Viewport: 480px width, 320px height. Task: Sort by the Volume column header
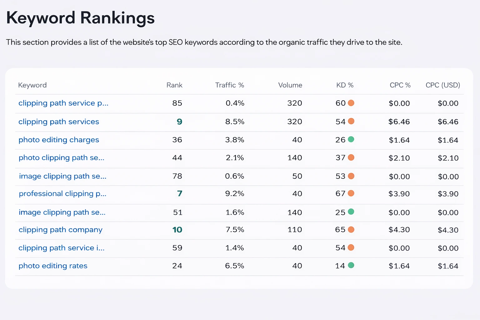290,85
